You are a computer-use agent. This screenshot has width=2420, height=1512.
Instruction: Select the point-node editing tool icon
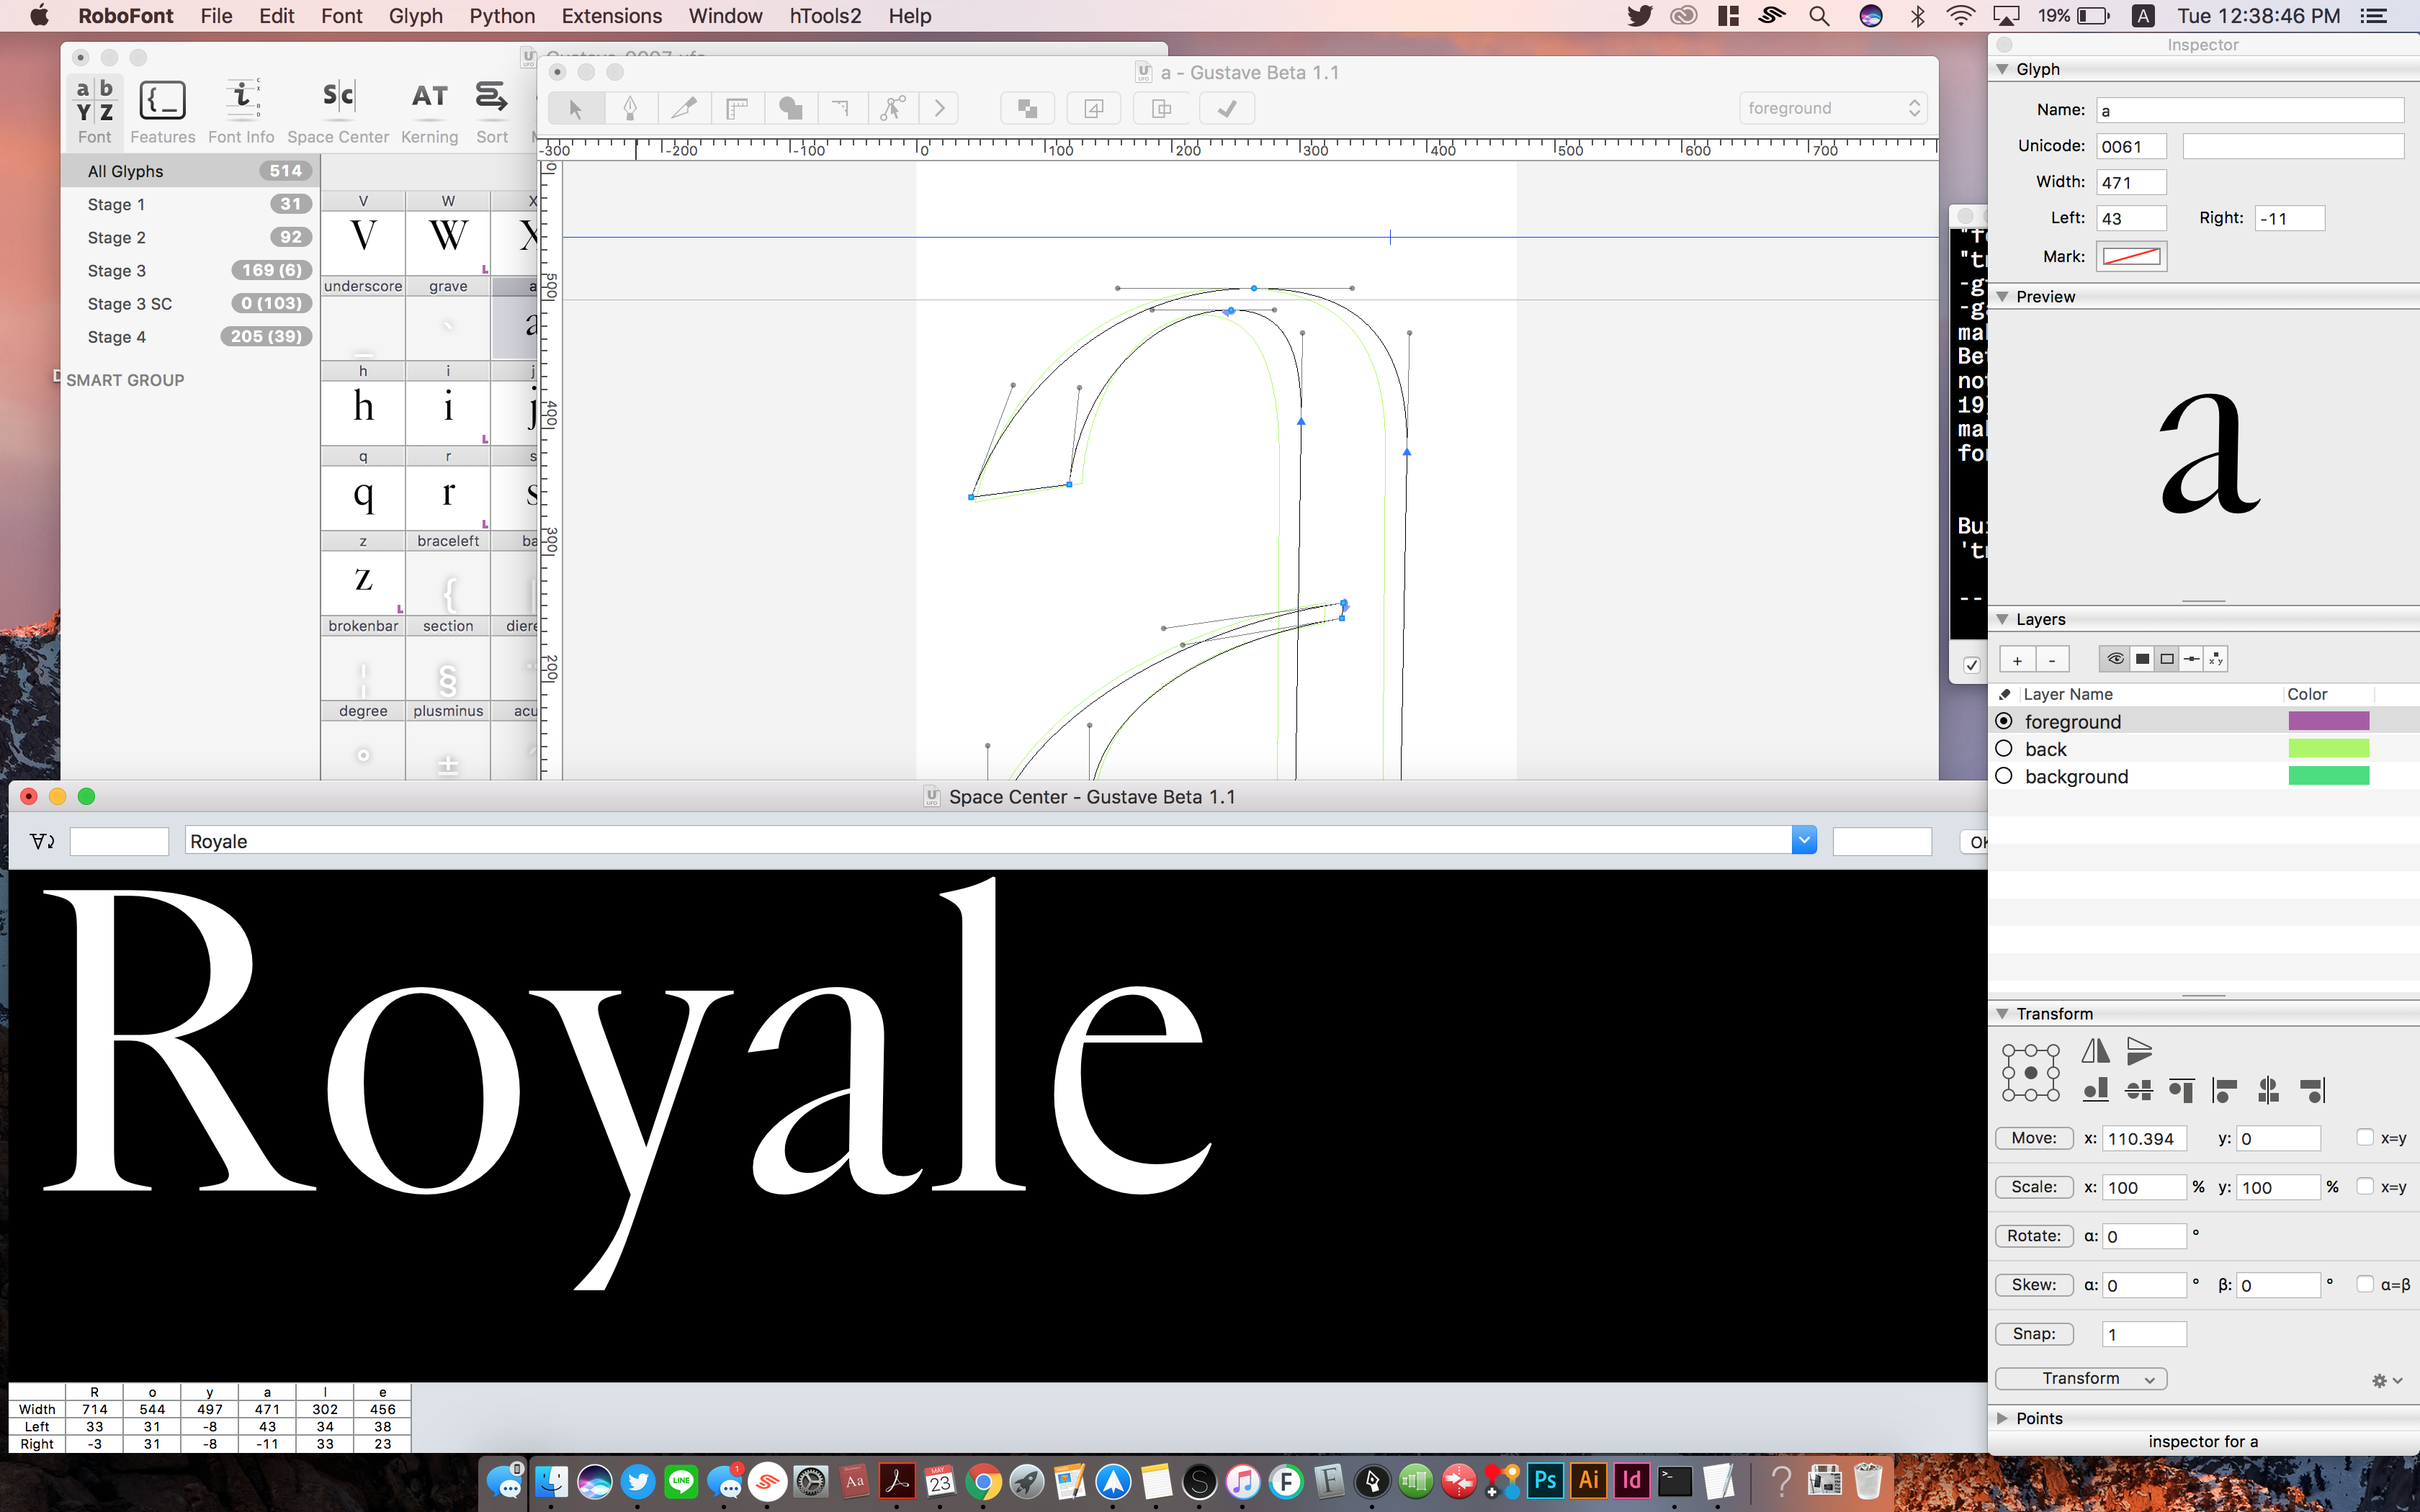[892, 108]
